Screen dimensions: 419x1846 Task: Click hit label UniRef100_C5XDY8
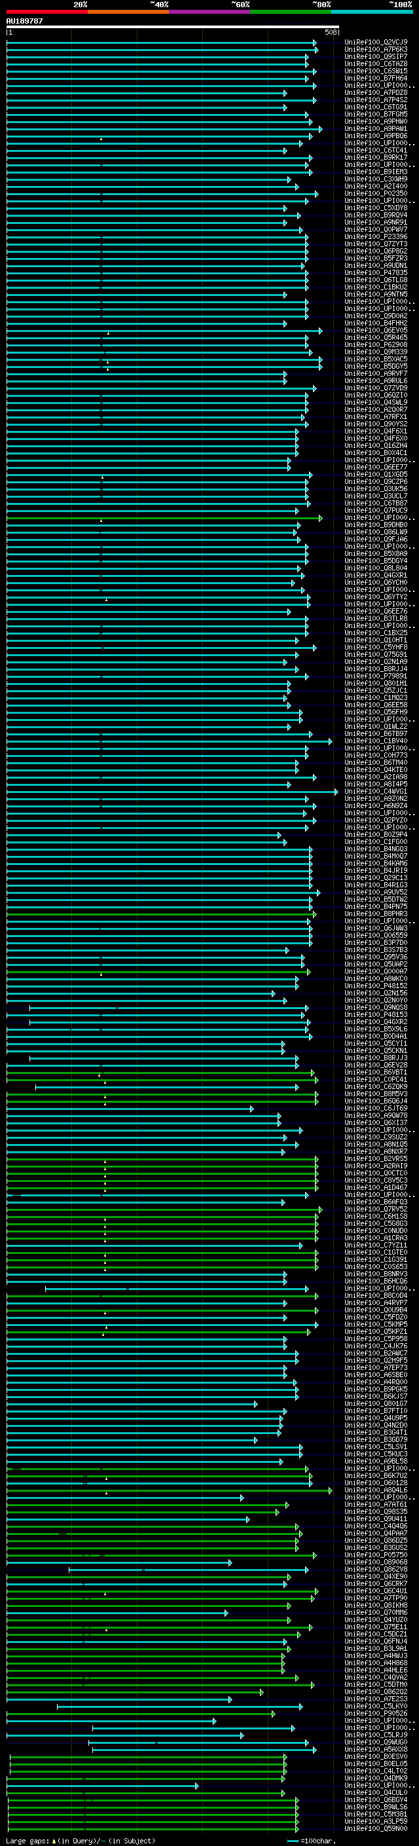[376, 208]
